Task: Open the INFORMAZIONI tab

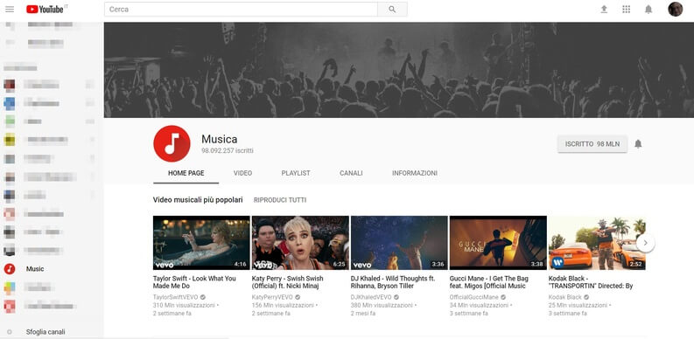Action: (x=415, y=173)
